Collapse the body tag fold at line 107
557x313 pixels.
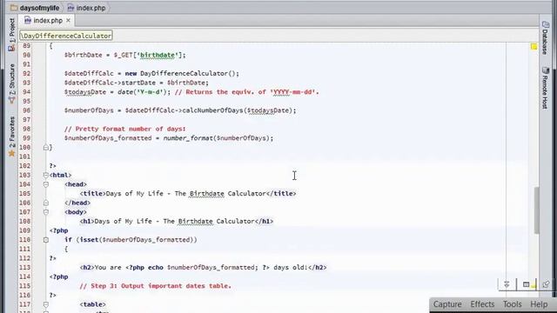(46, 212)
